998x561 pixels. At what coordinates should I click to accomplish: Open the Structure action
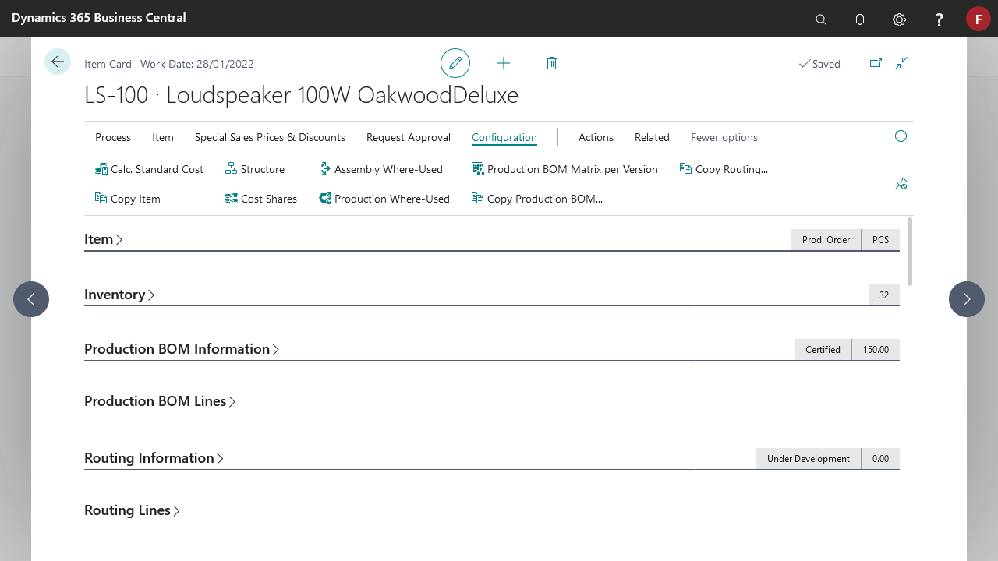[255, 169]
